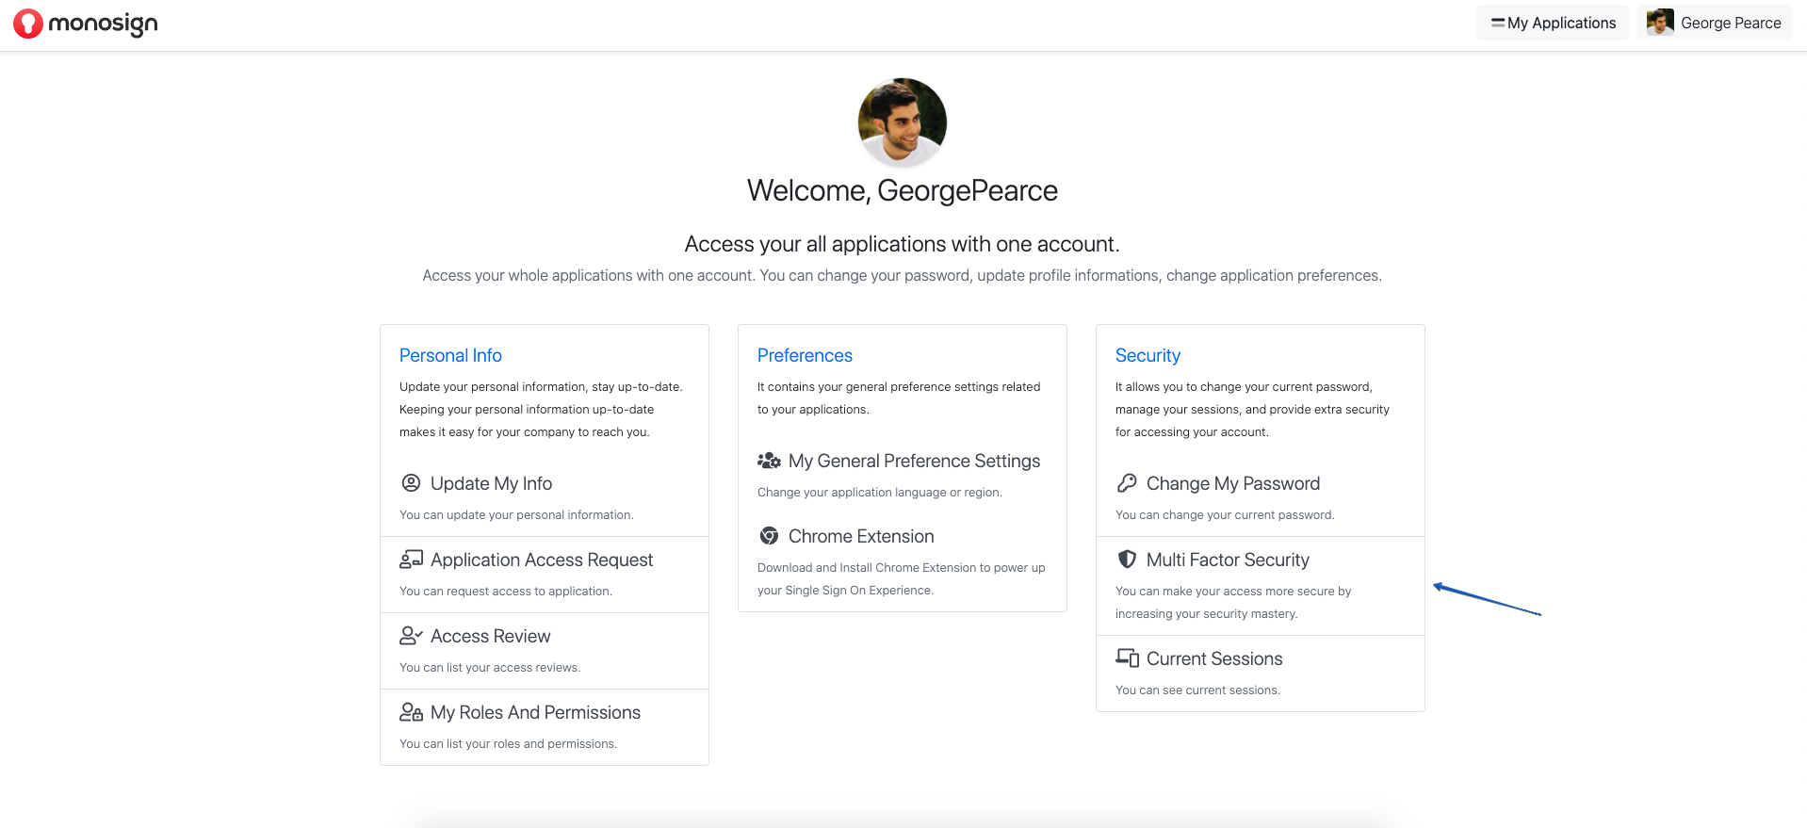Click the My Roles And Permissions lock icon
Image resolution: width=1807 pixels, height=828 pixels.
411,712
